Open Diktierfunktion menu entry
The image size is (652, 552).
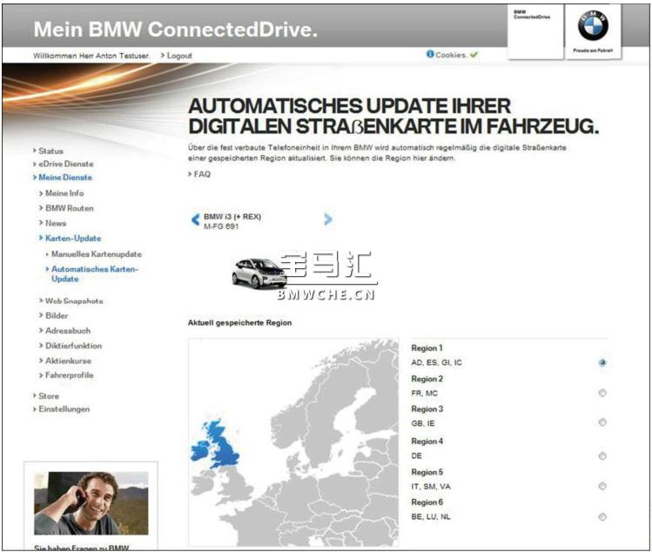pyautogui.click(x=73, y=346)
